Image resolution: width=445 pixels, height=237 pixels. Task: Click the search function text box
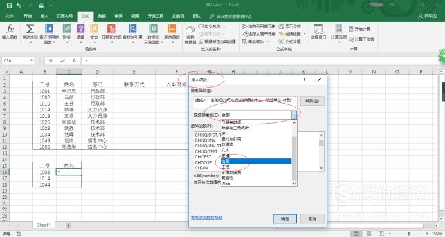(246, 102)
